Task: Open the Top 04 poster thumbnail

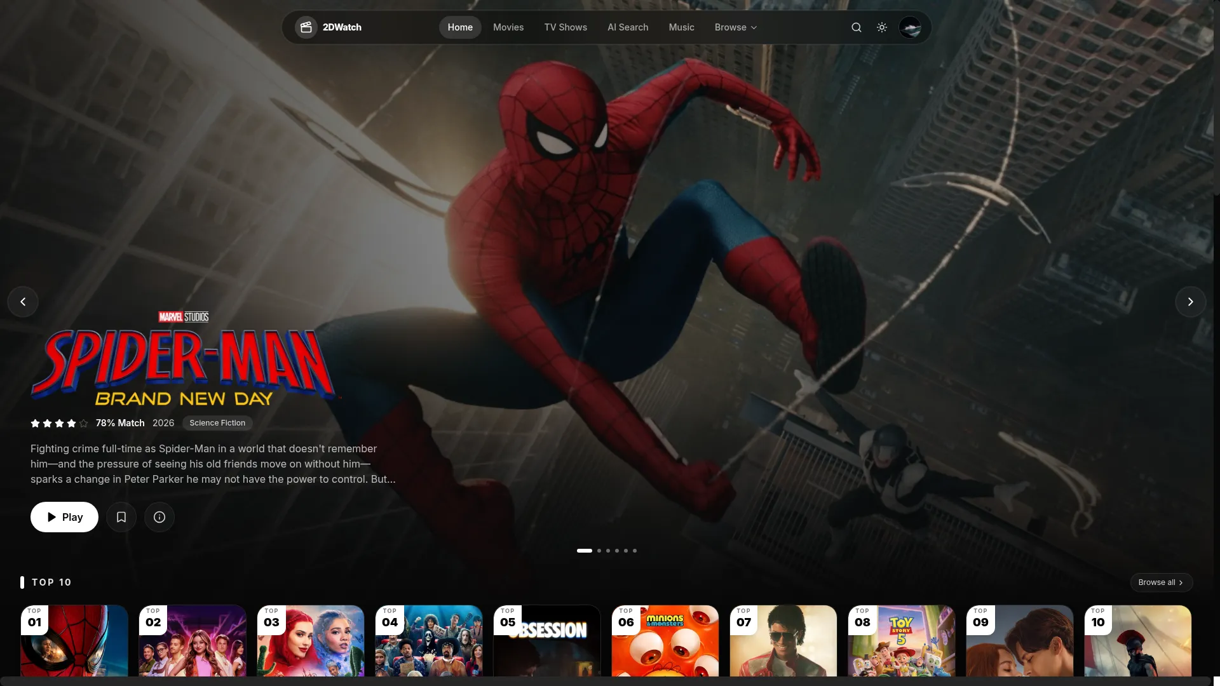Action: (429, 642)
